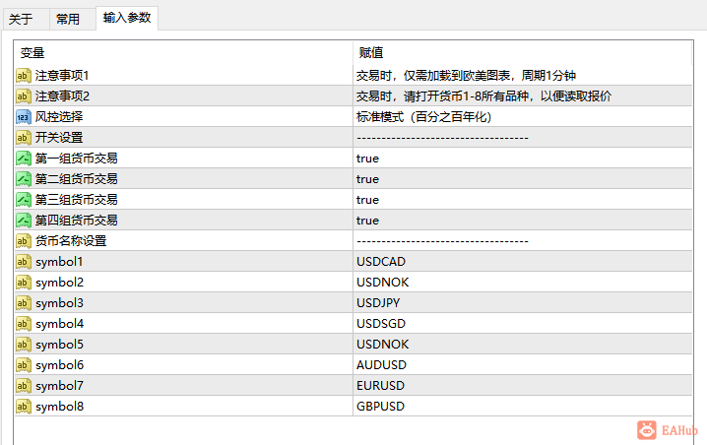The height and width of the screenshot is (445, 707).
Task: Click the integer icon beside 风控选择
Action: [x=23, y=117]
